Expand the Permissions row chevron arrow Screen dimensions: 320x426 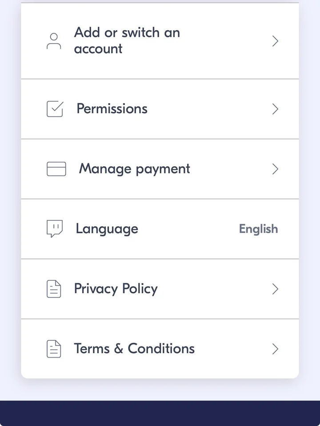tap(275, 109)
